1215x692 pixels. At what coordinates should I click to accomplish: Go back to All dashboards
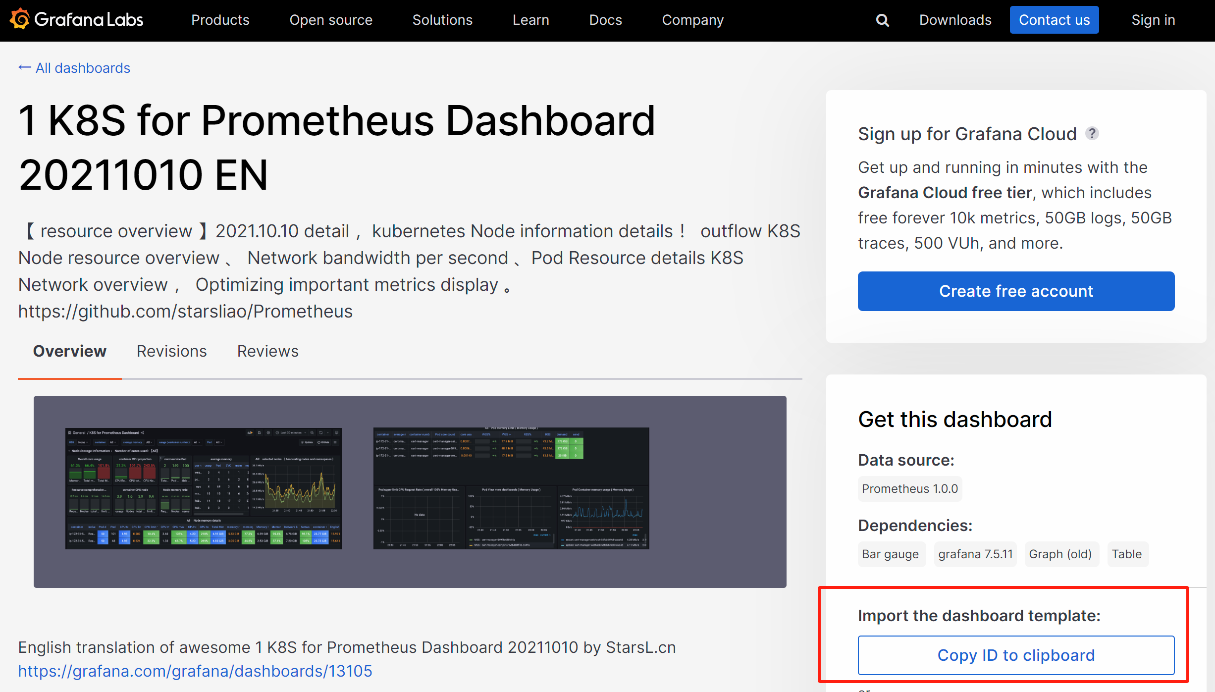pyautogui.click(x=74, y=68)
